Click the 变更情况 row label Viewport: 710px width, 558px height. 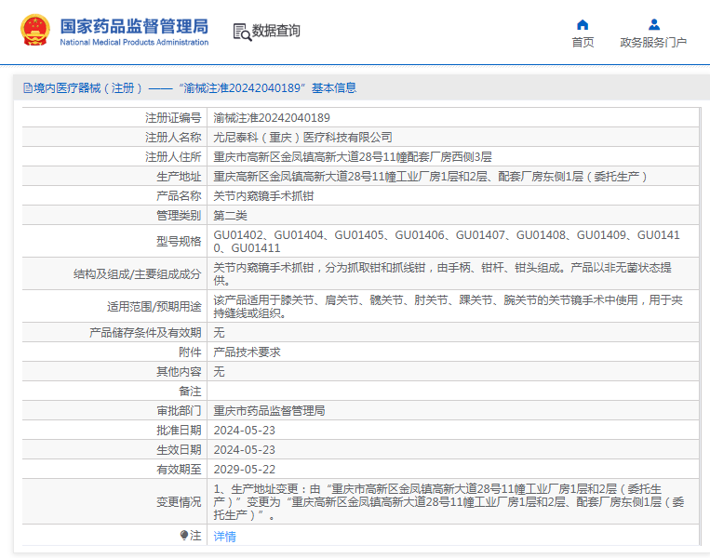point(179,502)
